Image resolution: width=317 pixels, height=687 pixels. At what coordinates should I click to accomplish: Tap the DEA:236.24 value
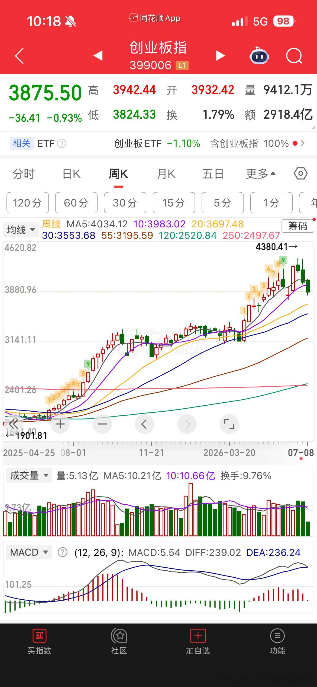pos(273,552)
